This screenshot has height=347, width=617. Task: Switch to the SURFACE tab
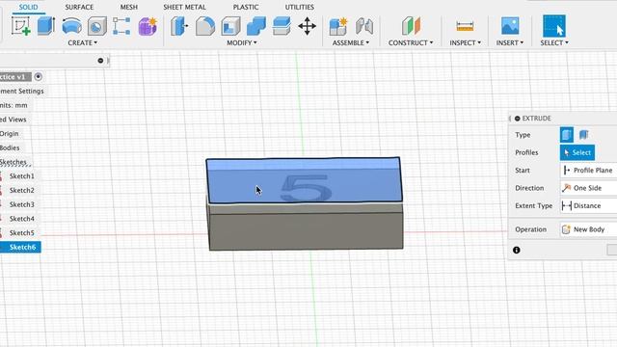click(x=79, y=7)
